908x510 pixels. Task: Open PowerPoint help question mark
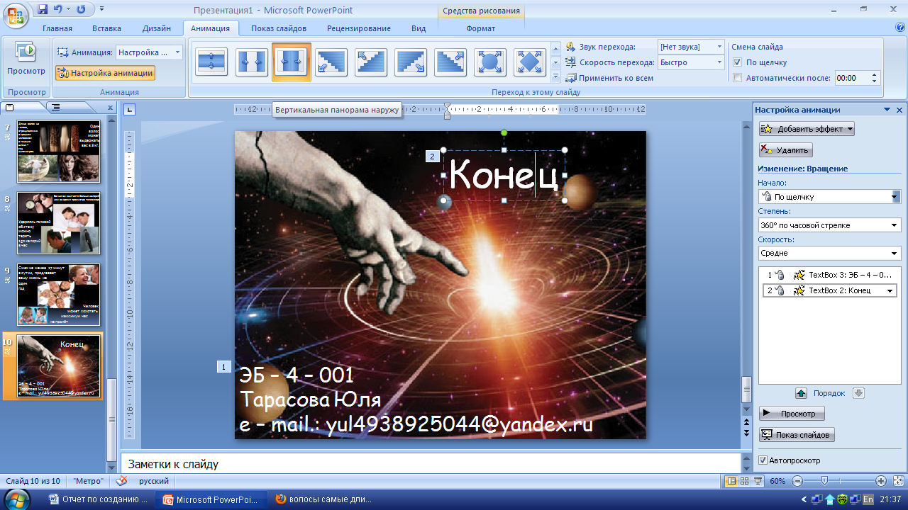(900, 28)
